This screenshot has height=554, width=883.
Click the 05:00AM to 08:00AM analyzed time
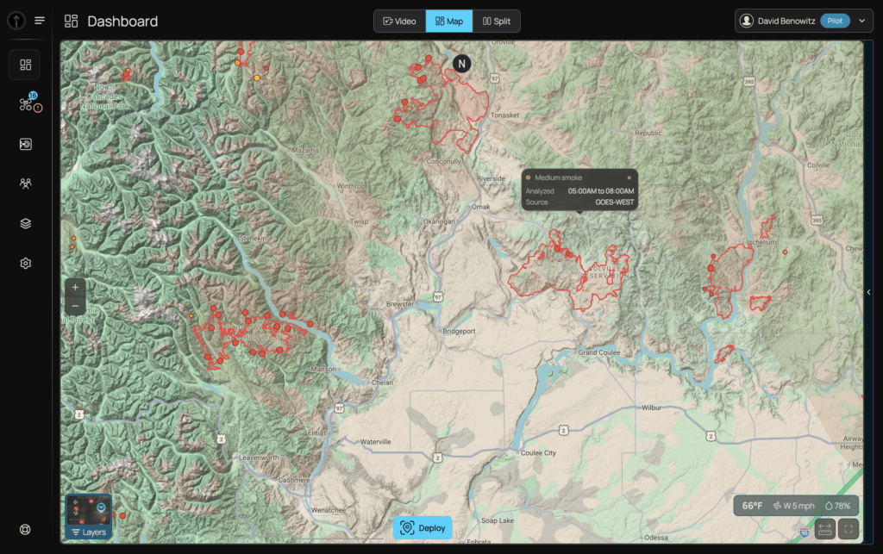point(601,191)
